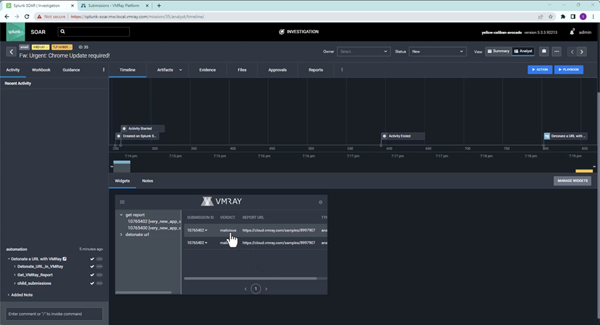Open the briefcase case-management icon

pyautogui.click(x=544, y=51)
